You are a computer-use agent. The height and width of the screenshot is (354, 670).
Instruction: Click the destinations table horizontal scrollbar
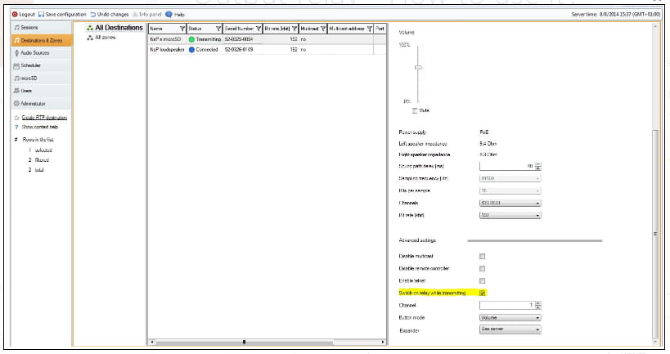pos(244,342)
